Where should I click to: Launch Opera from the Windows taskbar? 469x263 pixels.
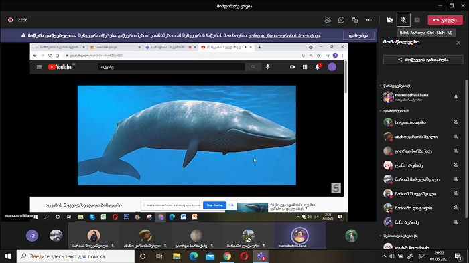244,256
